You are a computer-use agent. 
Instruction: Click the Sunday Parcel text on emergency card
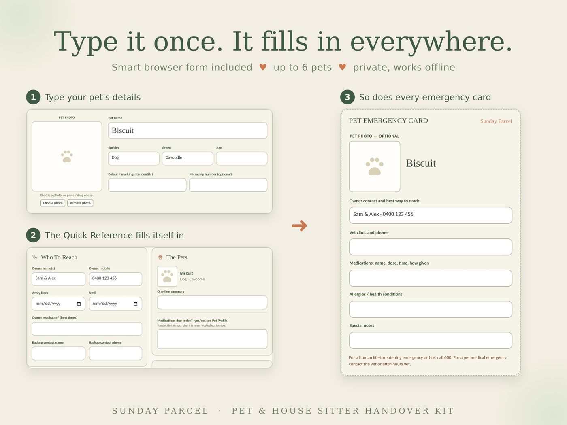coord(496,121)
